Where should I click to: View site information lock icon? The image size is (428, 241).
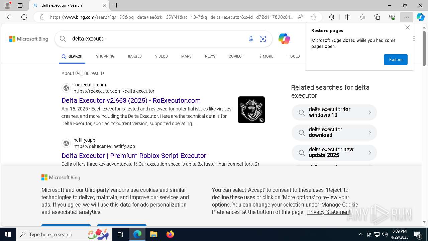coord(42,17)
